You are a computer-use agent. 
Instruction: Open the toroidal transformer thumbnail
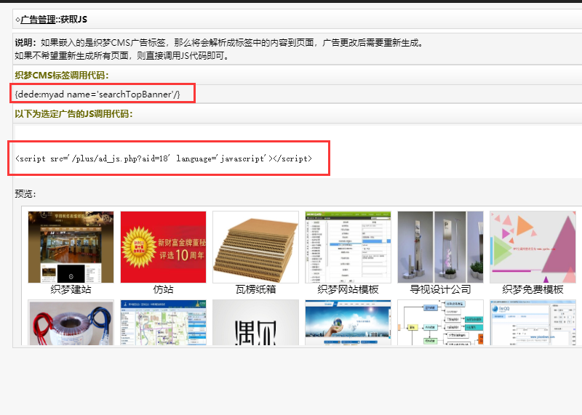coord(71,323)
